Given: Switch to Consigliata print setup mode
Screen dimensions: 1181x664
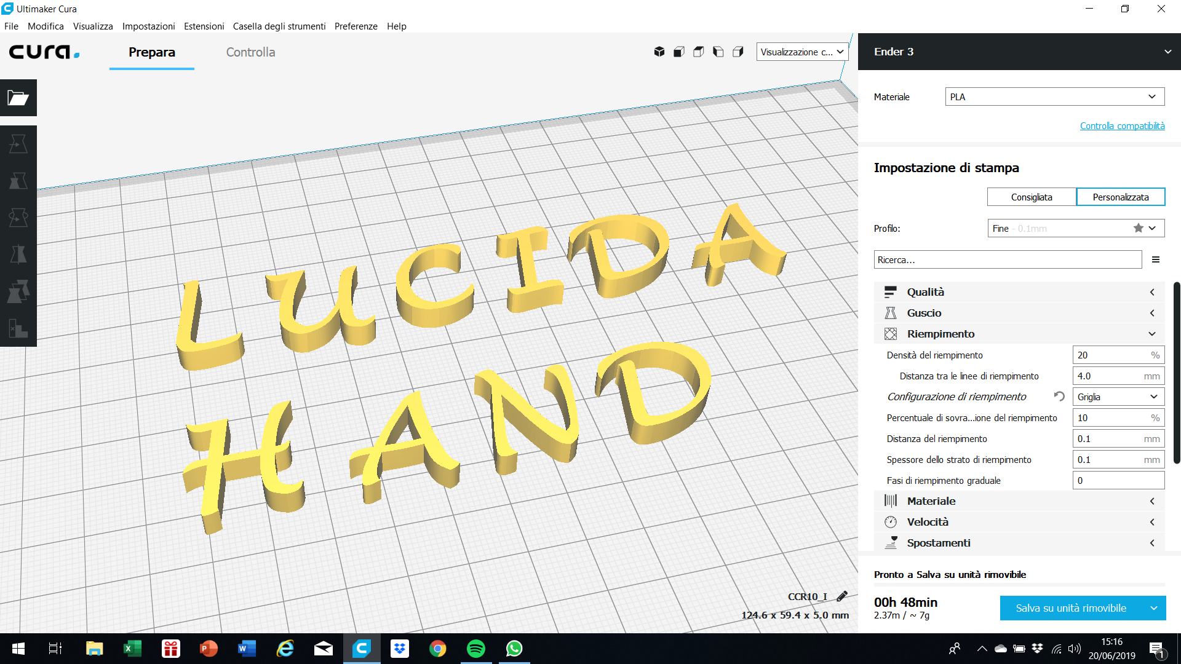Looking at the screenshot, I should 1032,197.
